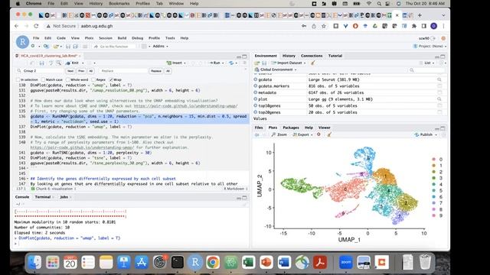Image resolution: width=490 pixels, height=275 pixels.
Task: Clear the environment with the broom icon
Action: [312, 63]
